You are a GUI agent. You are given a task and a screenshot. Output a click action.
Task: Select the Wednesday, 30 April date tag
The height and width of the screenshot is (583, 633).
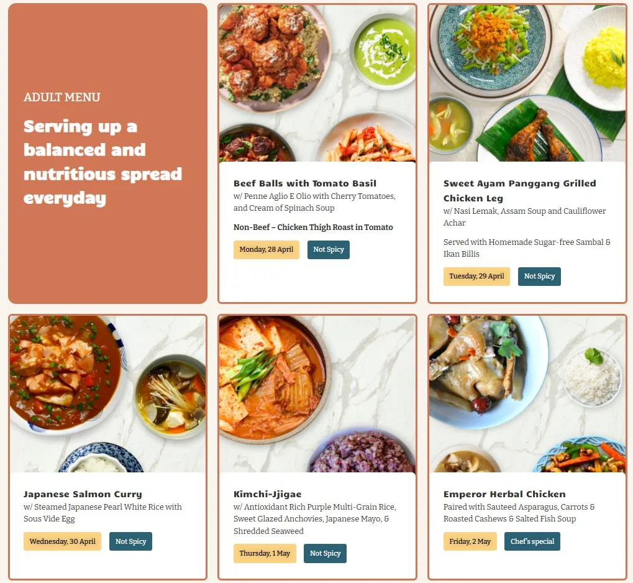tap(62, 541)
